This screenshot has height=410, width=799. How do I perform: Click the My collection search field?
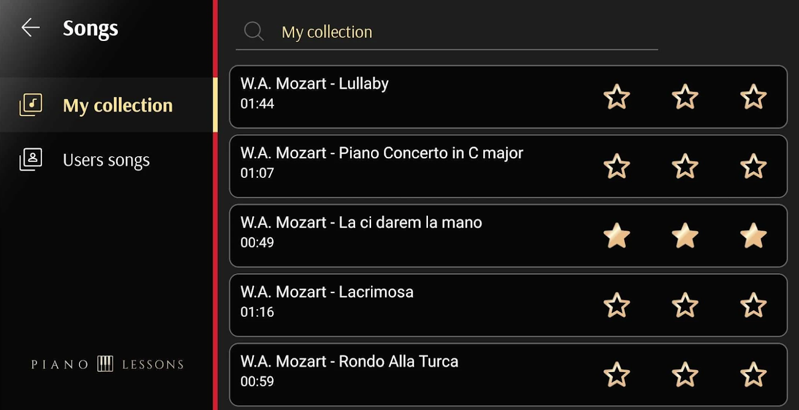coord(447,32)
